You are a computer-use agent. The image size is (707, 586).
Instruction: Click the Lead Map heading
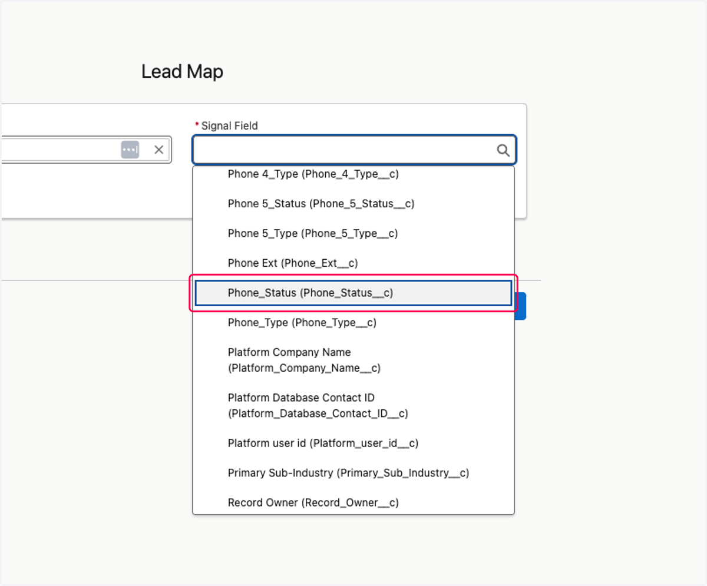point(182,72)
